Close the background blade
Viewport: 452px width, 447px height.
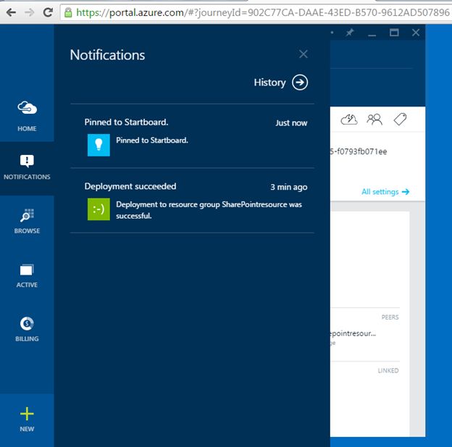tap(416, 33)
